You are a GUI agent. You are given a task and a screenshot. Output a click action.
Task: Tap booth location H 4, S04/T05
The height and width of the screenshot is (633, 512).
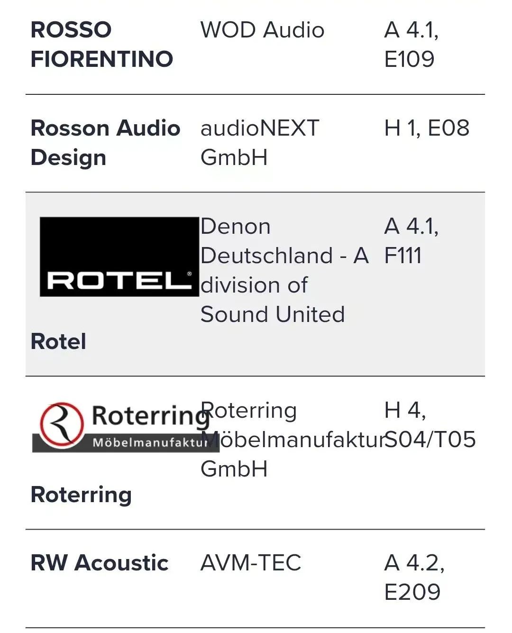pyautogui.click(x=429, y=425)
